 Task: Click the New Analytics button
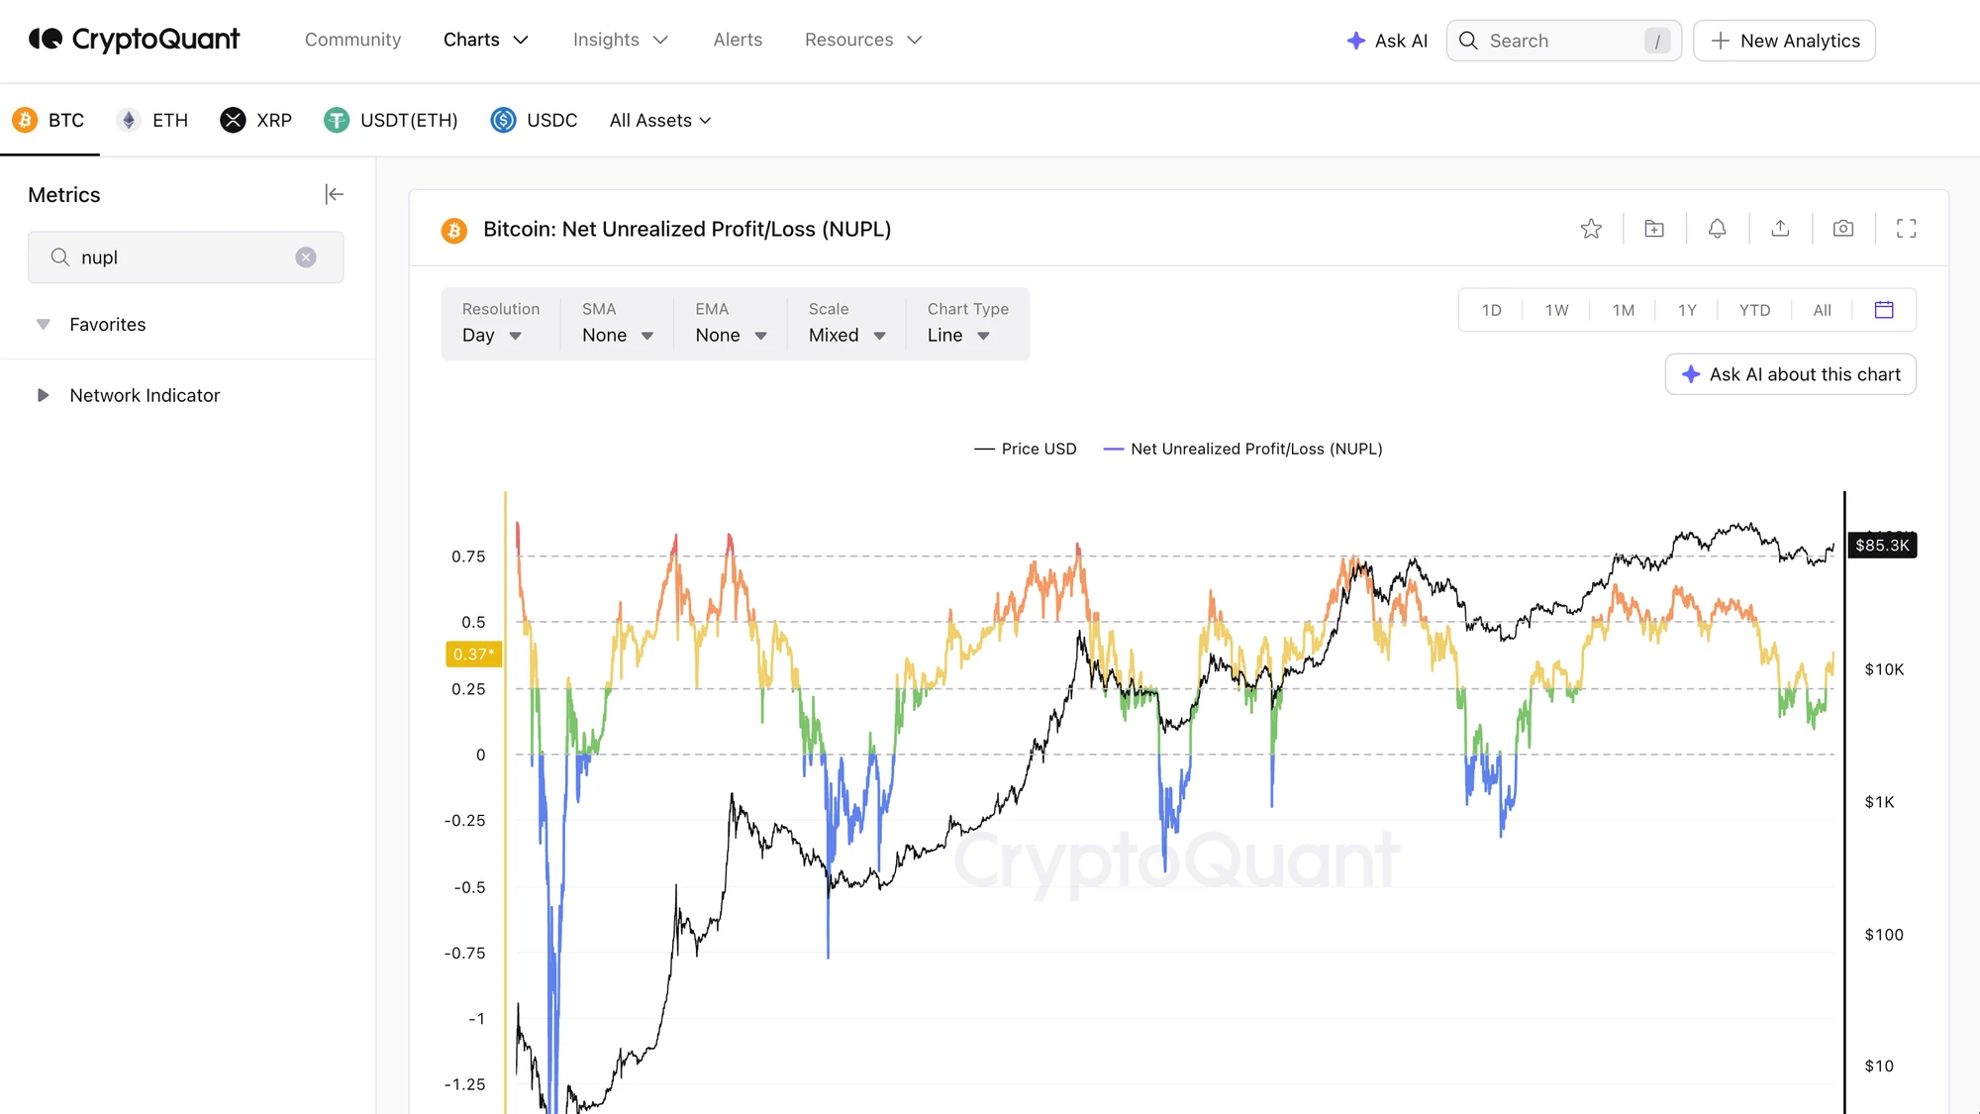point(1784,41)
